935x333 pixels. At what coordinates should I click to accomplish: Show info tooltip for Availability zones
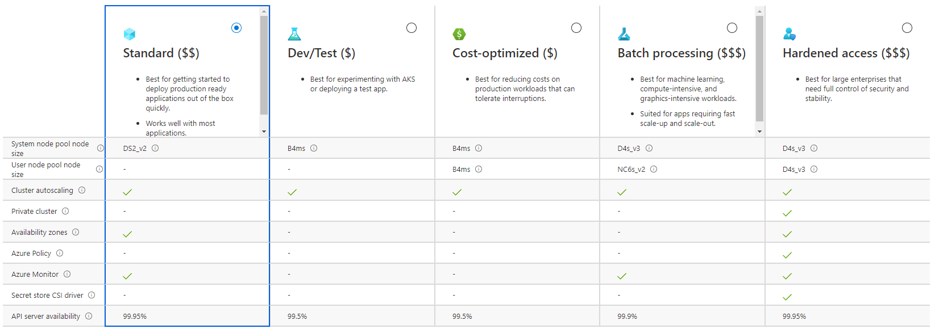tap(76, 232)
